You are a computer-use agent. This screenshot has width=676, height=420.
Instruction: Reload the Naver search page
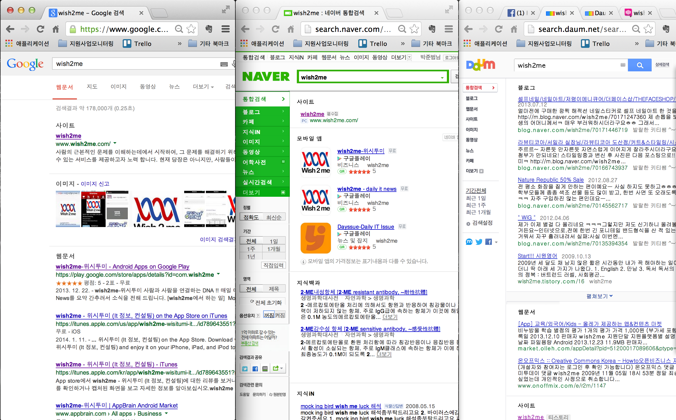(x=275, y=29)
